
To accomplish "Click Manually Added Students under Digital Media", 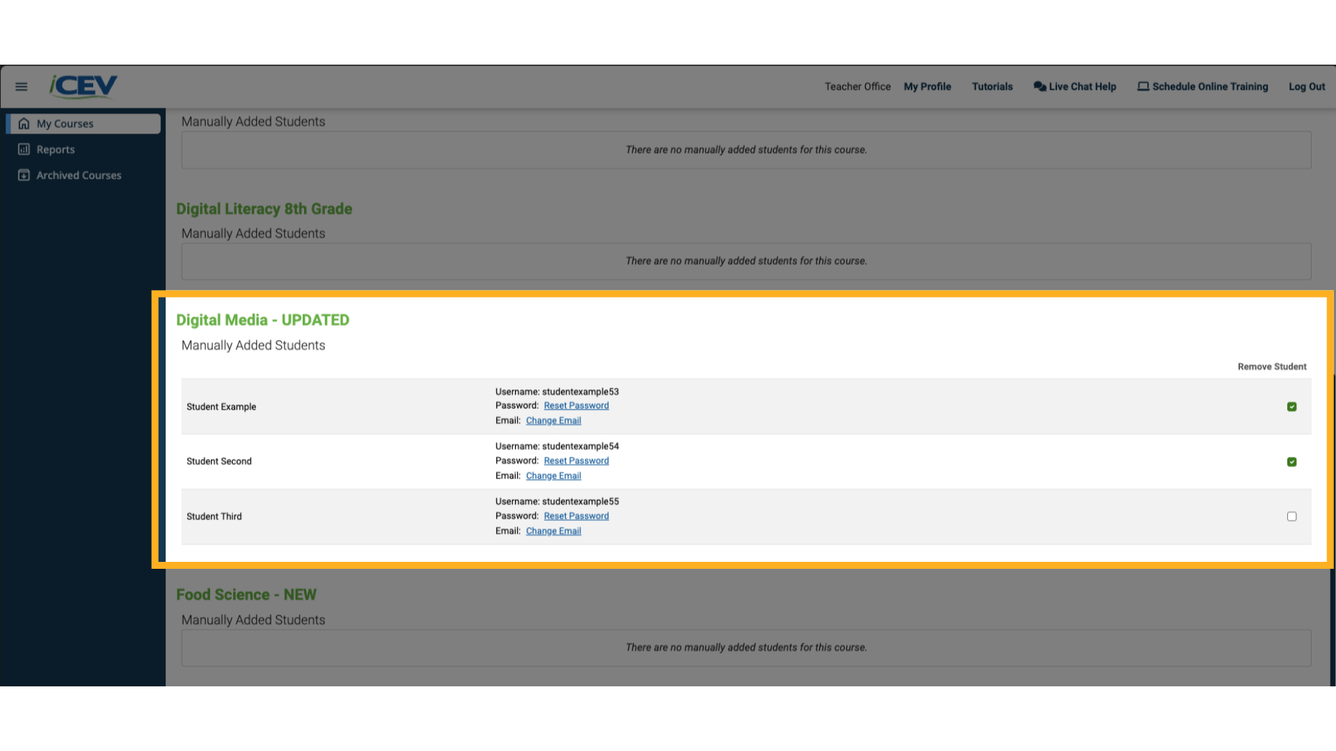I will (x=253, y=346).
